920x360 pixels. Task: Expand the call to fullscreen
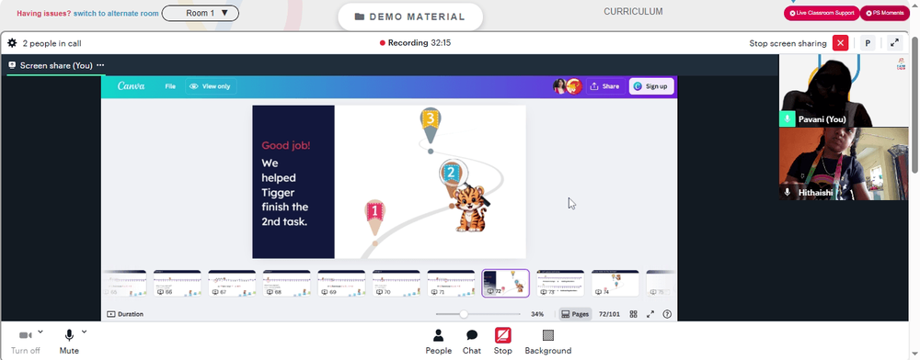click(894, 43)
